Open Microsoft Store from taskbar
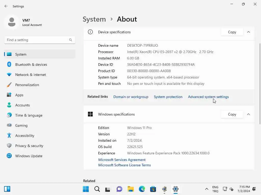 point(153,189)
